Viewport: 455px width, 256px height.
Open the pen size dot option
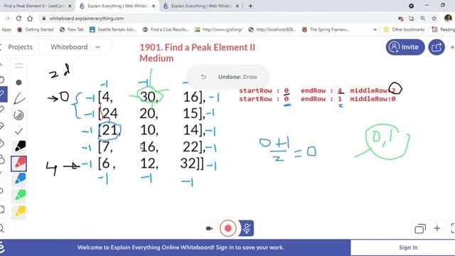(18, 82)
